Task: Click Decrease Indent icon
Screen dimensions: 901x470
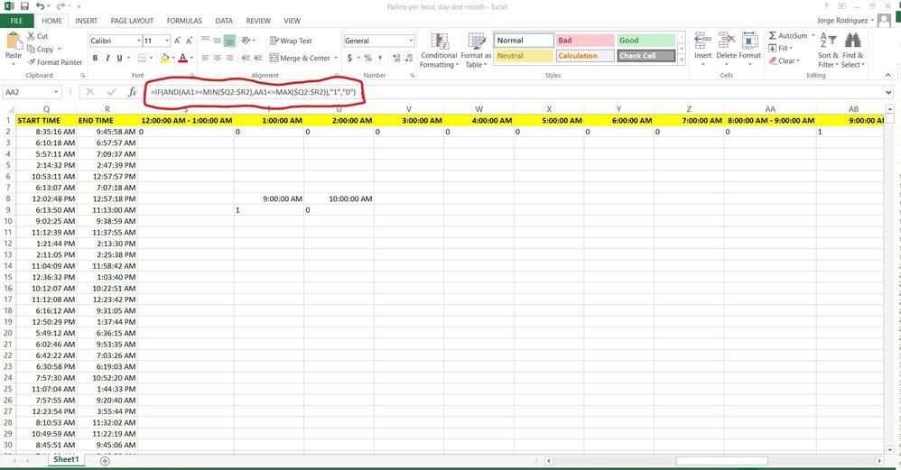Action: coord(246,58)
